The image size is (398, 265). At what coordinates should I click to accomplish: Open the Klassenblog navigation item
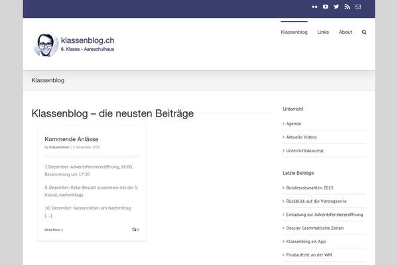click(x=294, y=32)
